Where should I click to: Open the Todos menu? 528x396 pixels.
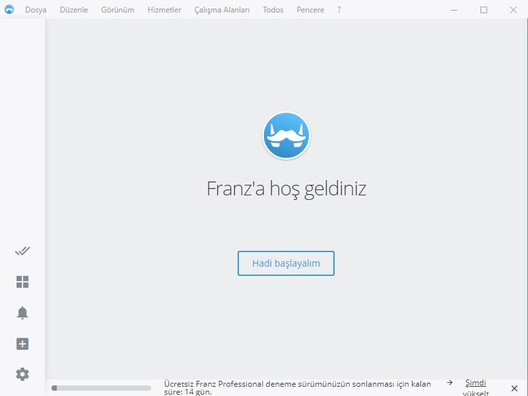pos(273,10)
